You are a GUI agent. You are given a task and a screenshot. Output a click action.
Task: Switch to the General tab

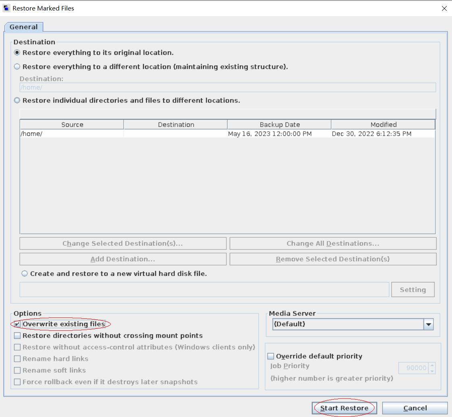point(24,27)
